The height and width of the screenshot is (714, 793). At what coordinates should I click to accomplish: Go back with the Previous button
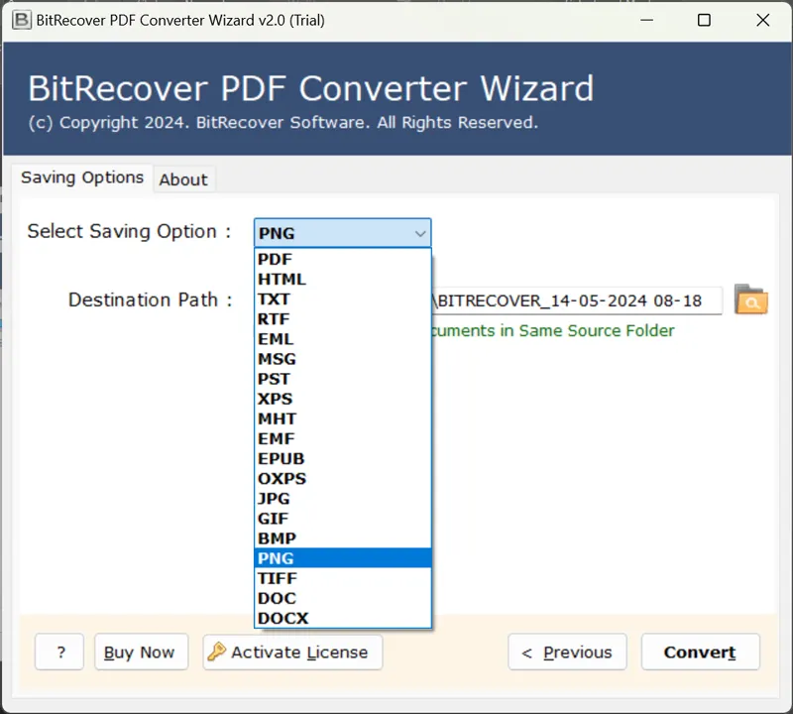[x=567, y=652]
